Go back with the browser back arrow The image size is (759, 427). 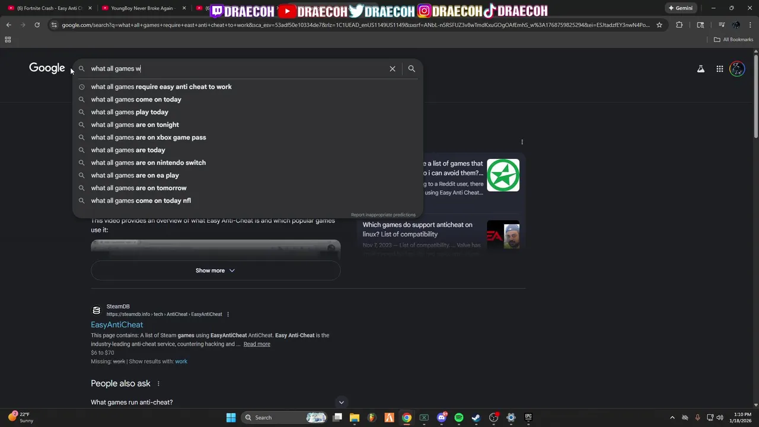[8, 25]
